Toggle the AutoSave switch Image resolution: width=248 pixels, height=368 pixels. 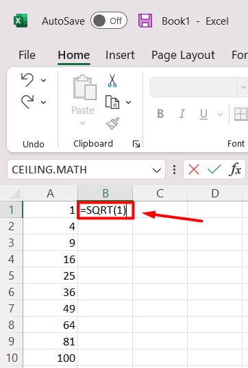point(109,21)
